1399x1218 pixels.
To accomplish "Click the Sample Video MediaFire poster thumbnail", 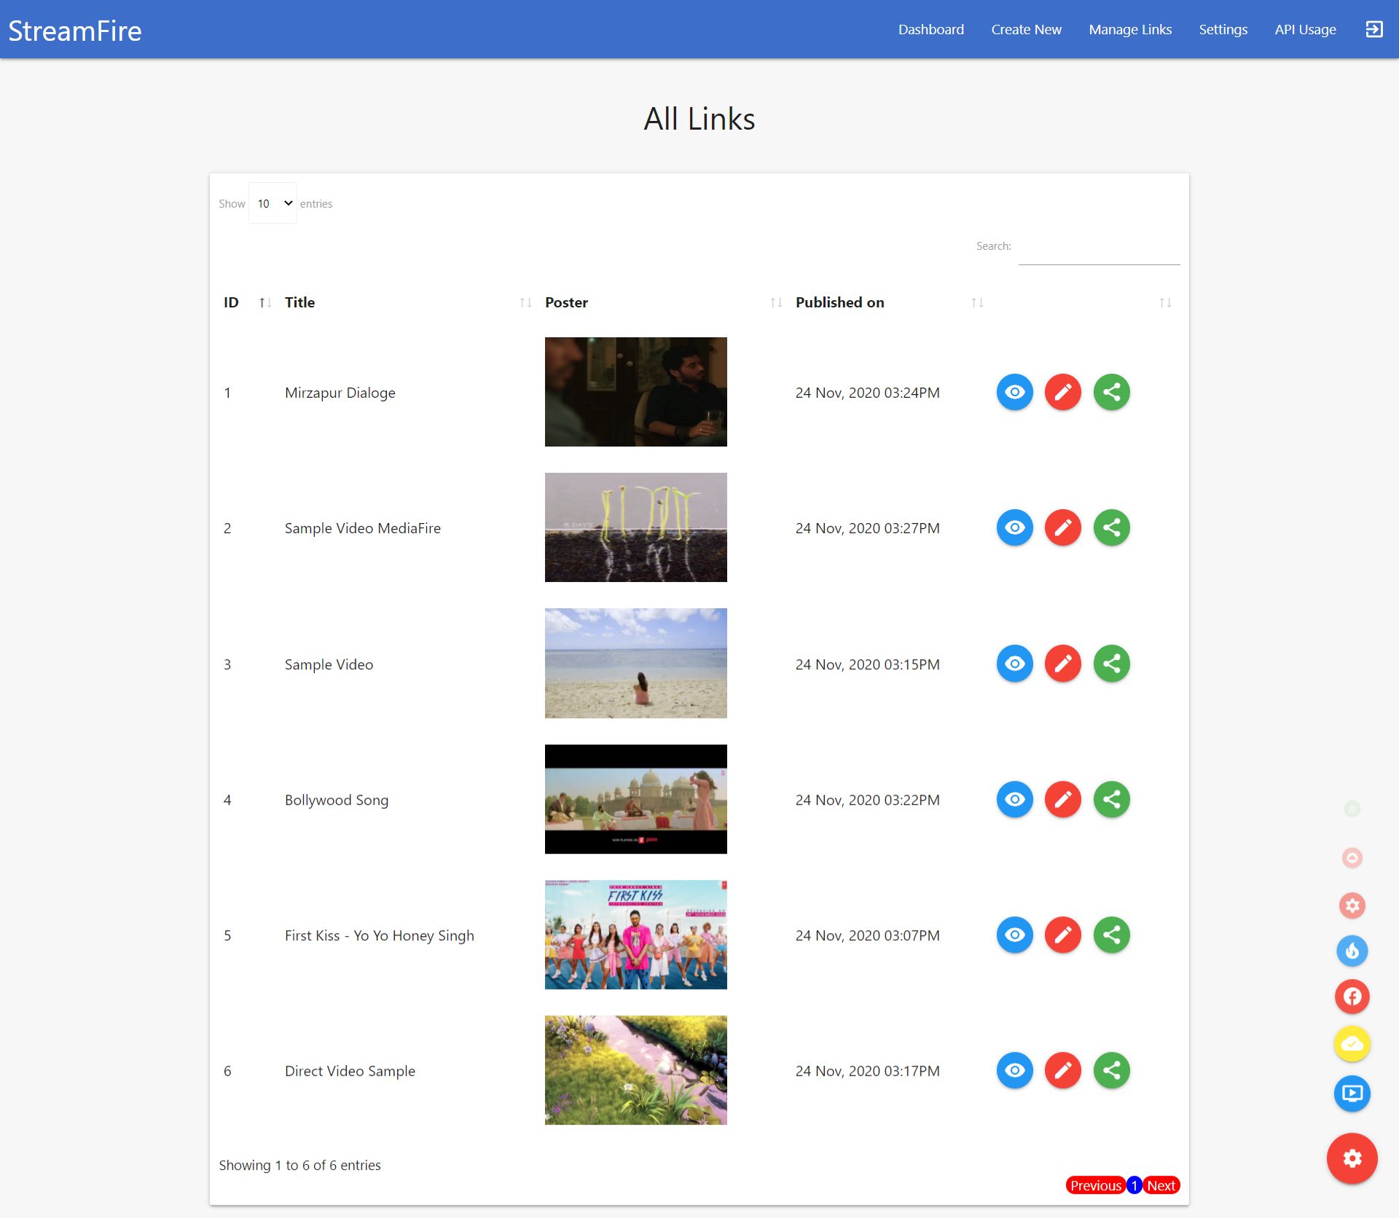I will [x=635, y=527].
